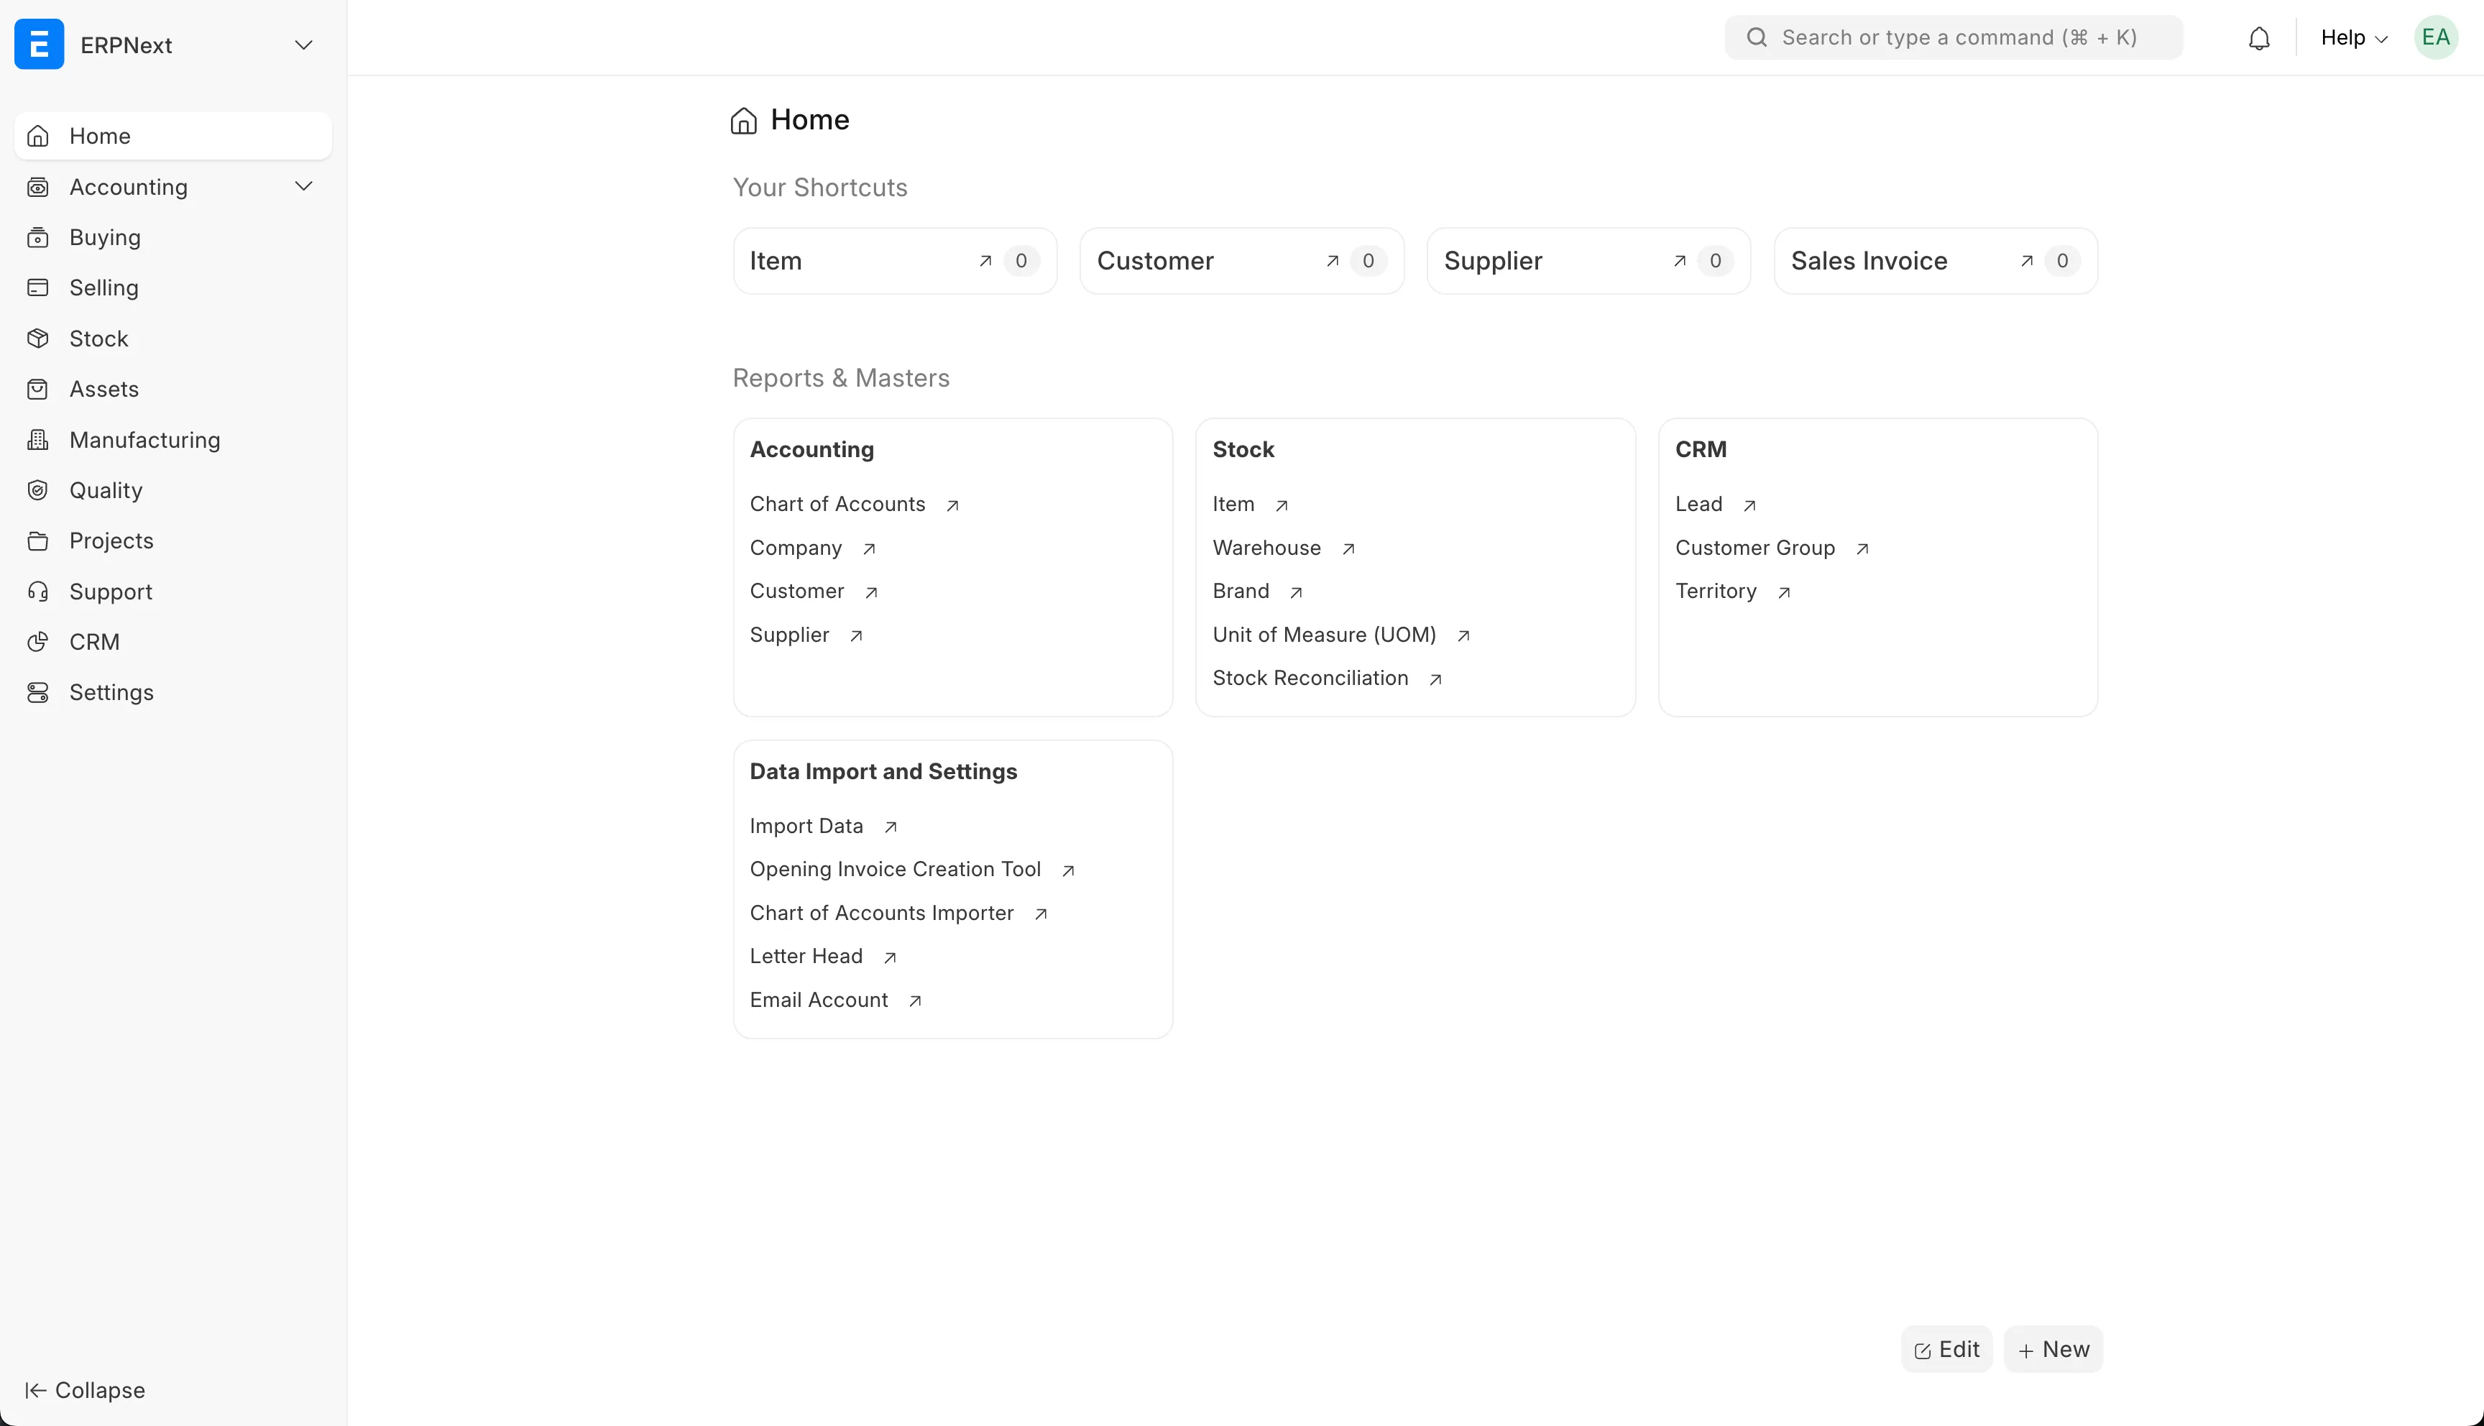Click the Edit workspace button
This screenshot has width=2484, height=1426.
[1946, 1350]
